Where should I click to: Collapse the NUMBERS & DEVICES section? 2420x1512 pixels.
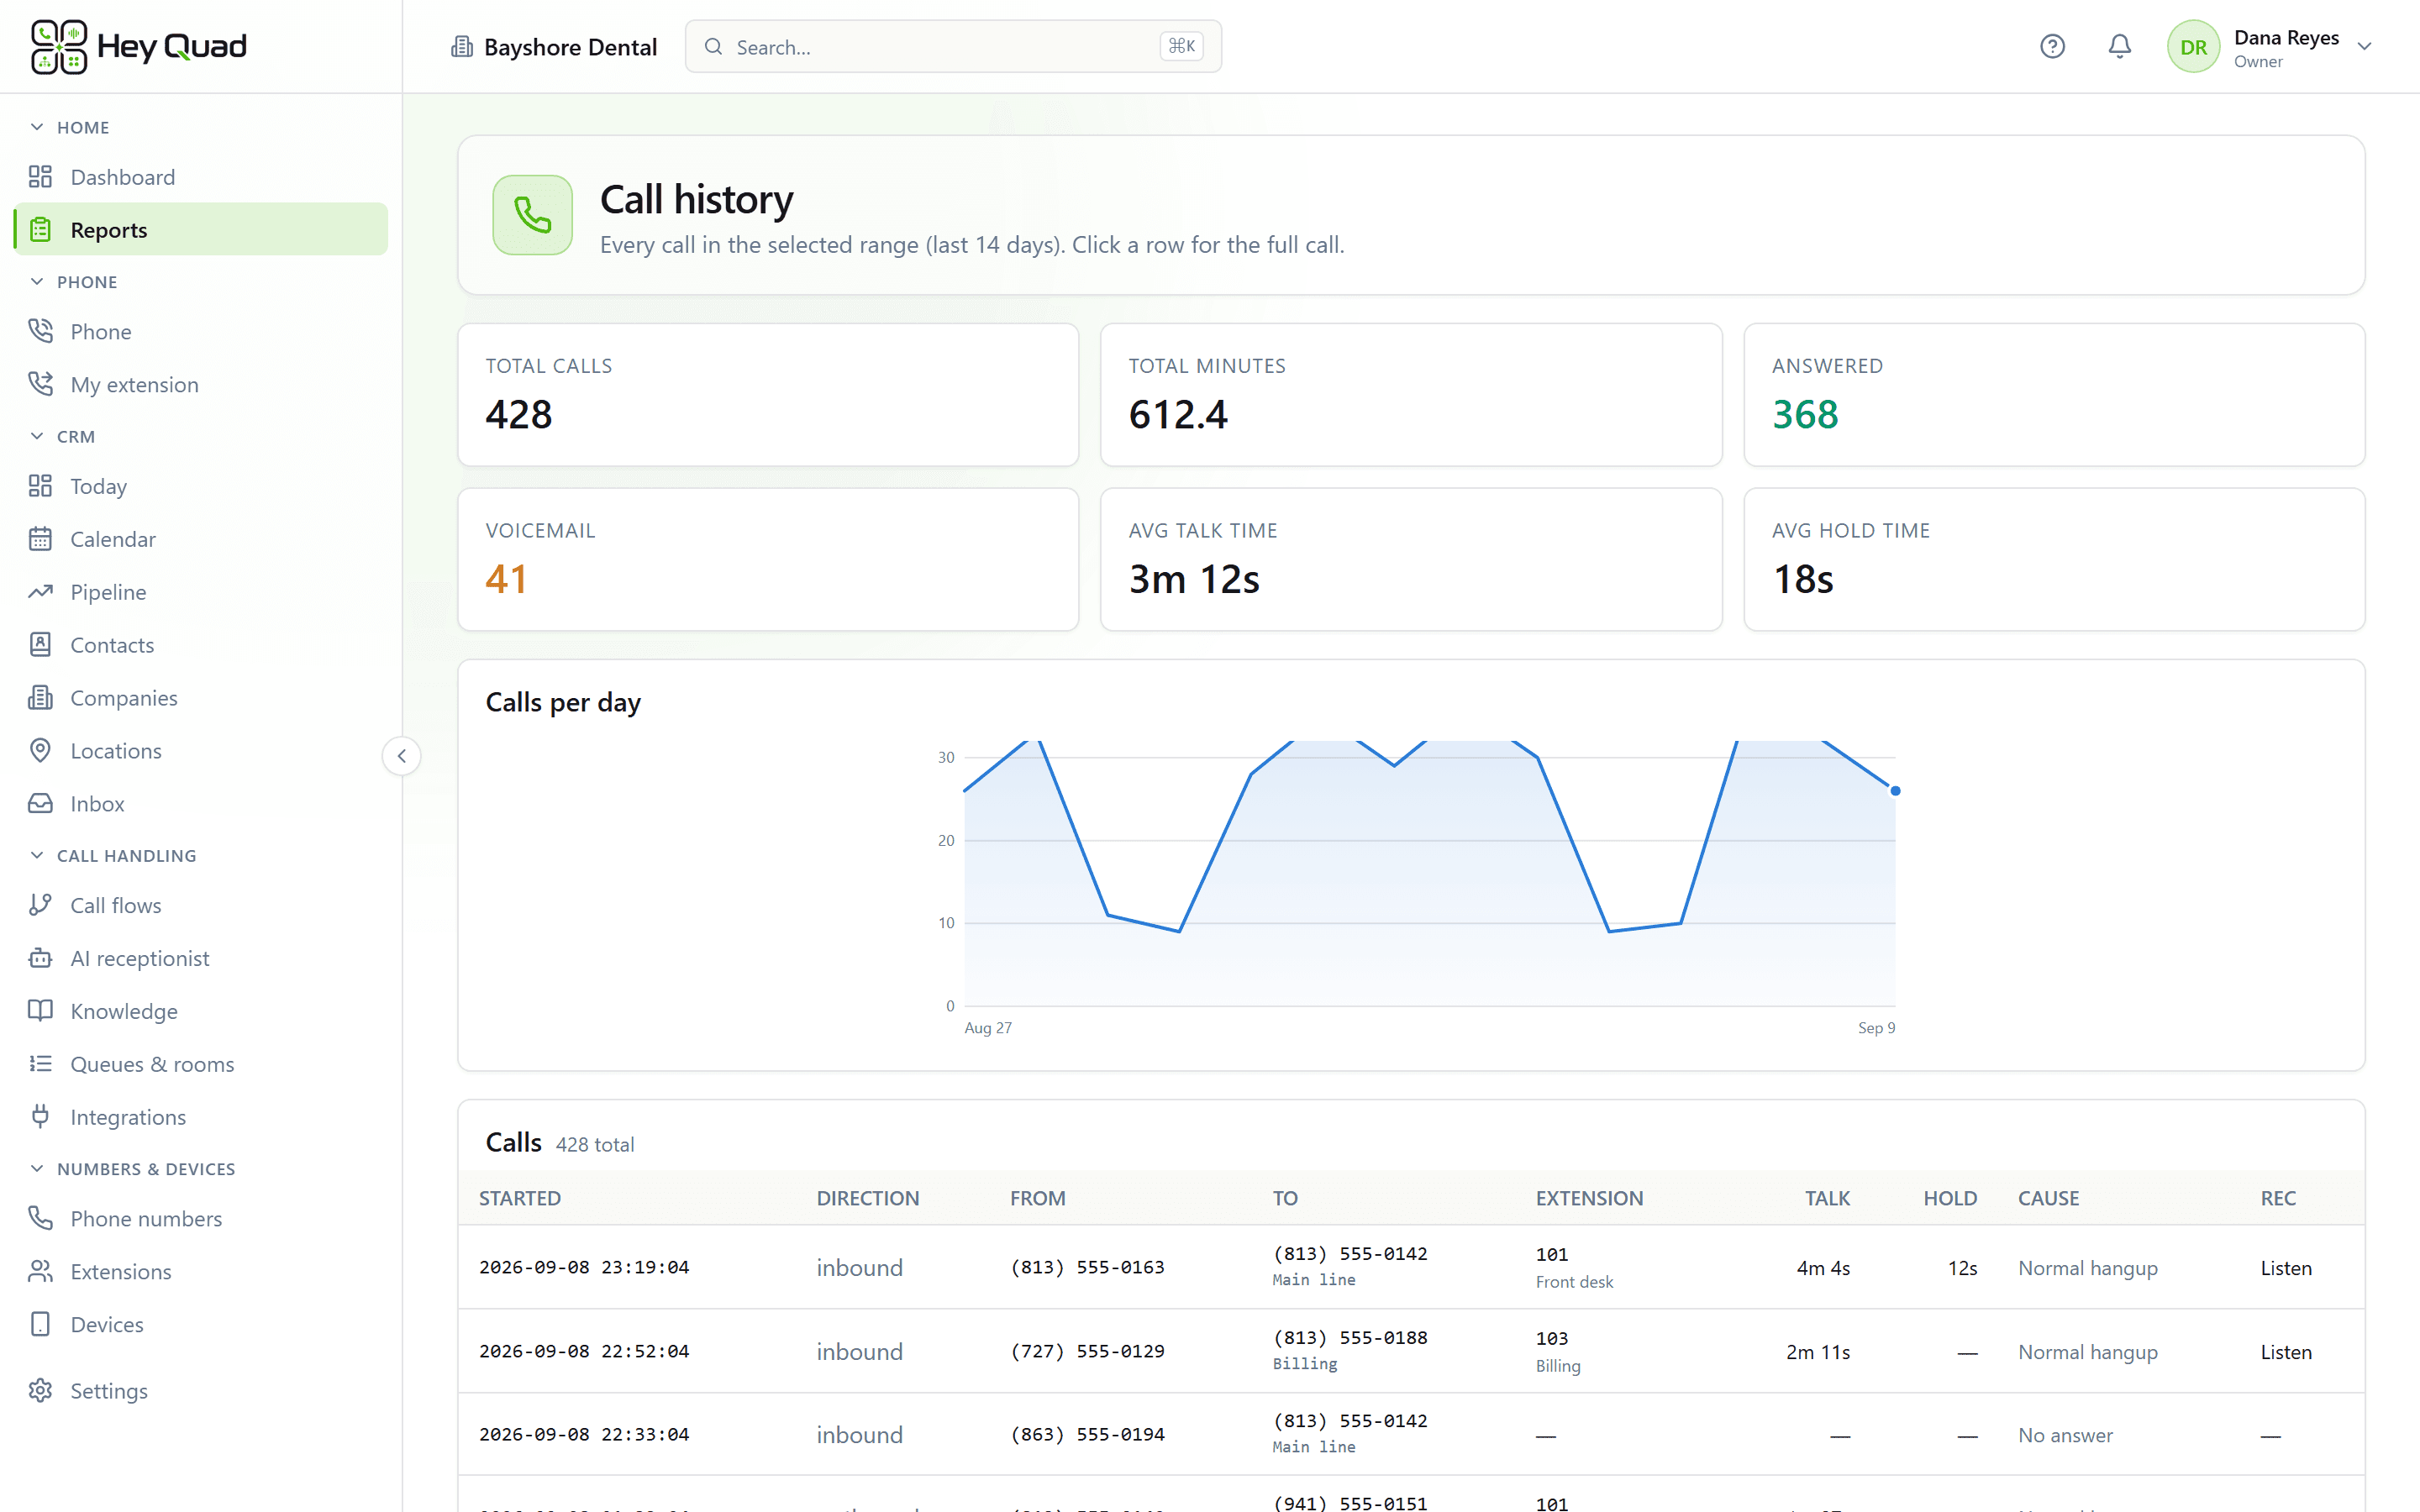[x=37, y=1168]
